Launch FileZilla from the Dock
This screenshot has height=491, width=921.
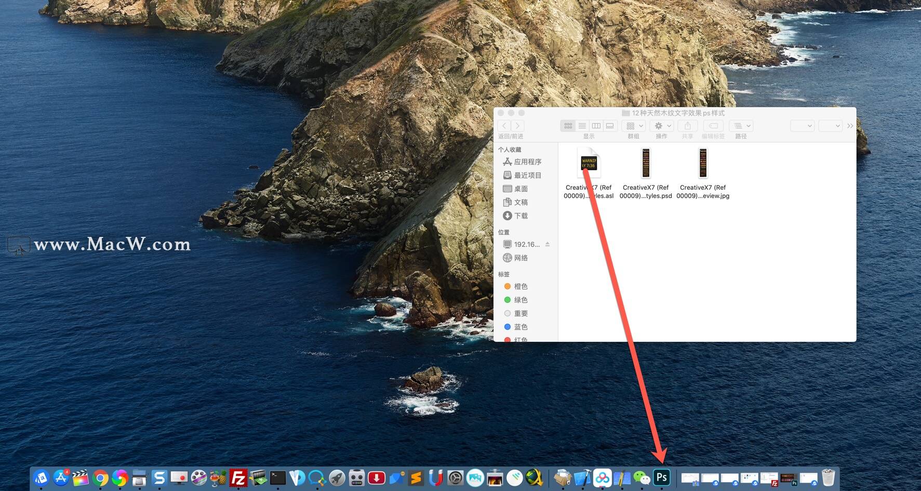coord(238,478)
